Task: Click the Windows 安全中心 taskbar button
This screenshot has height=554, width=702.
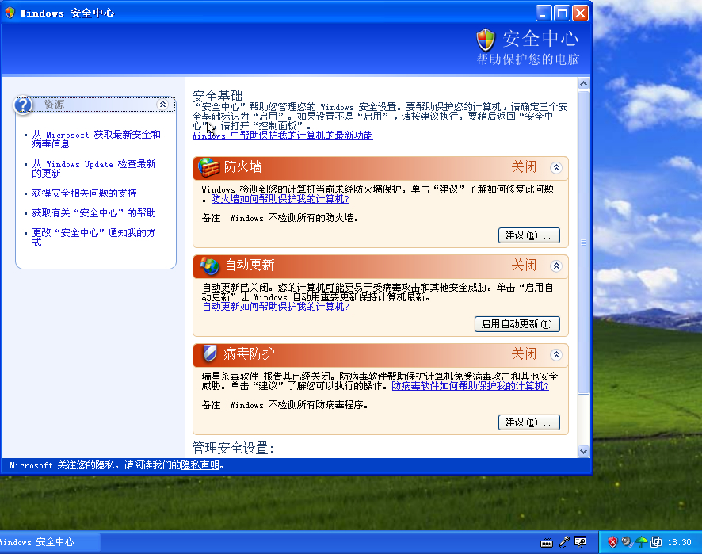Action: click(x=49, y=542)
